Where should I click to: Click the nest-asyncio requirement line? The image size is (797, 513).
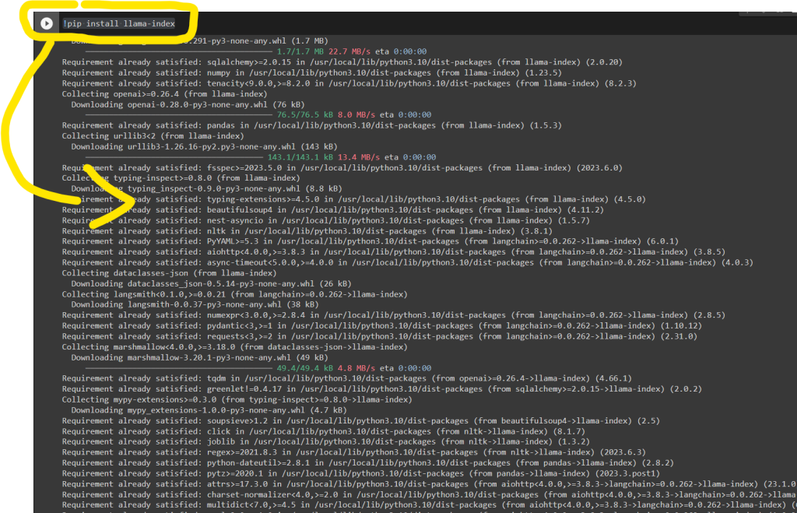326,220
